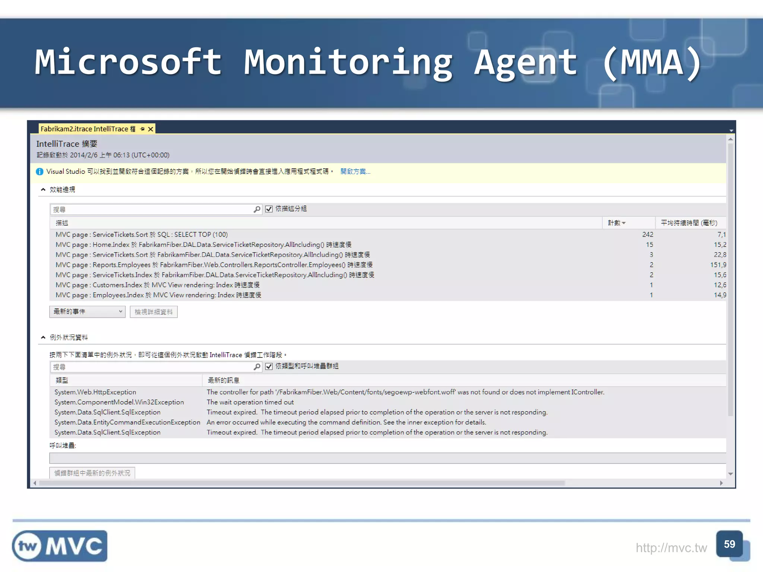Click the 偵錯群組中最新的例外狀況 button
Image resolution: width=763 pixels, height=572 pixels.
tap(92, 473)
